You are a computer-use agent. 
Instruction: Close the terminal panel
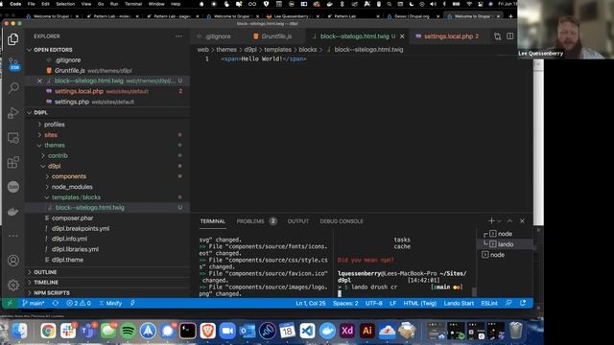coord(522,221)
